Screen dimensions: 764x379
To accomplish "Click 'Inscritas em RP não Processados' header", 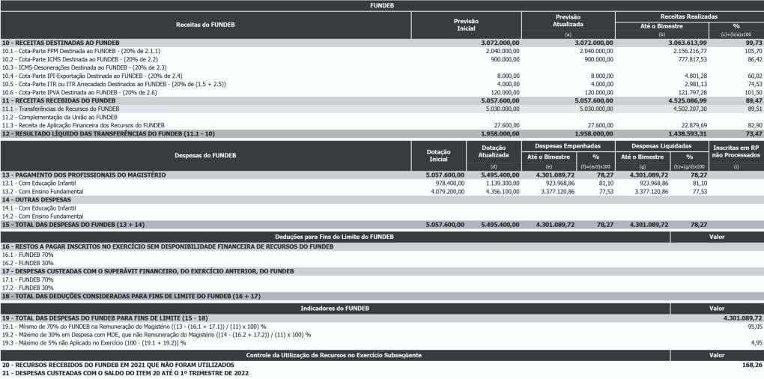I will (736, 151).
